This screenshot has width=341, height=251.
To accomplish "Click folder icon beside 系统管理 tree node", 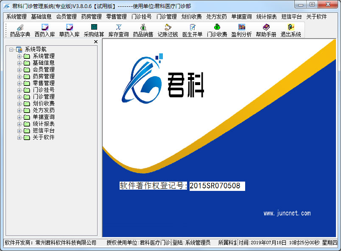I will point(27,56).
